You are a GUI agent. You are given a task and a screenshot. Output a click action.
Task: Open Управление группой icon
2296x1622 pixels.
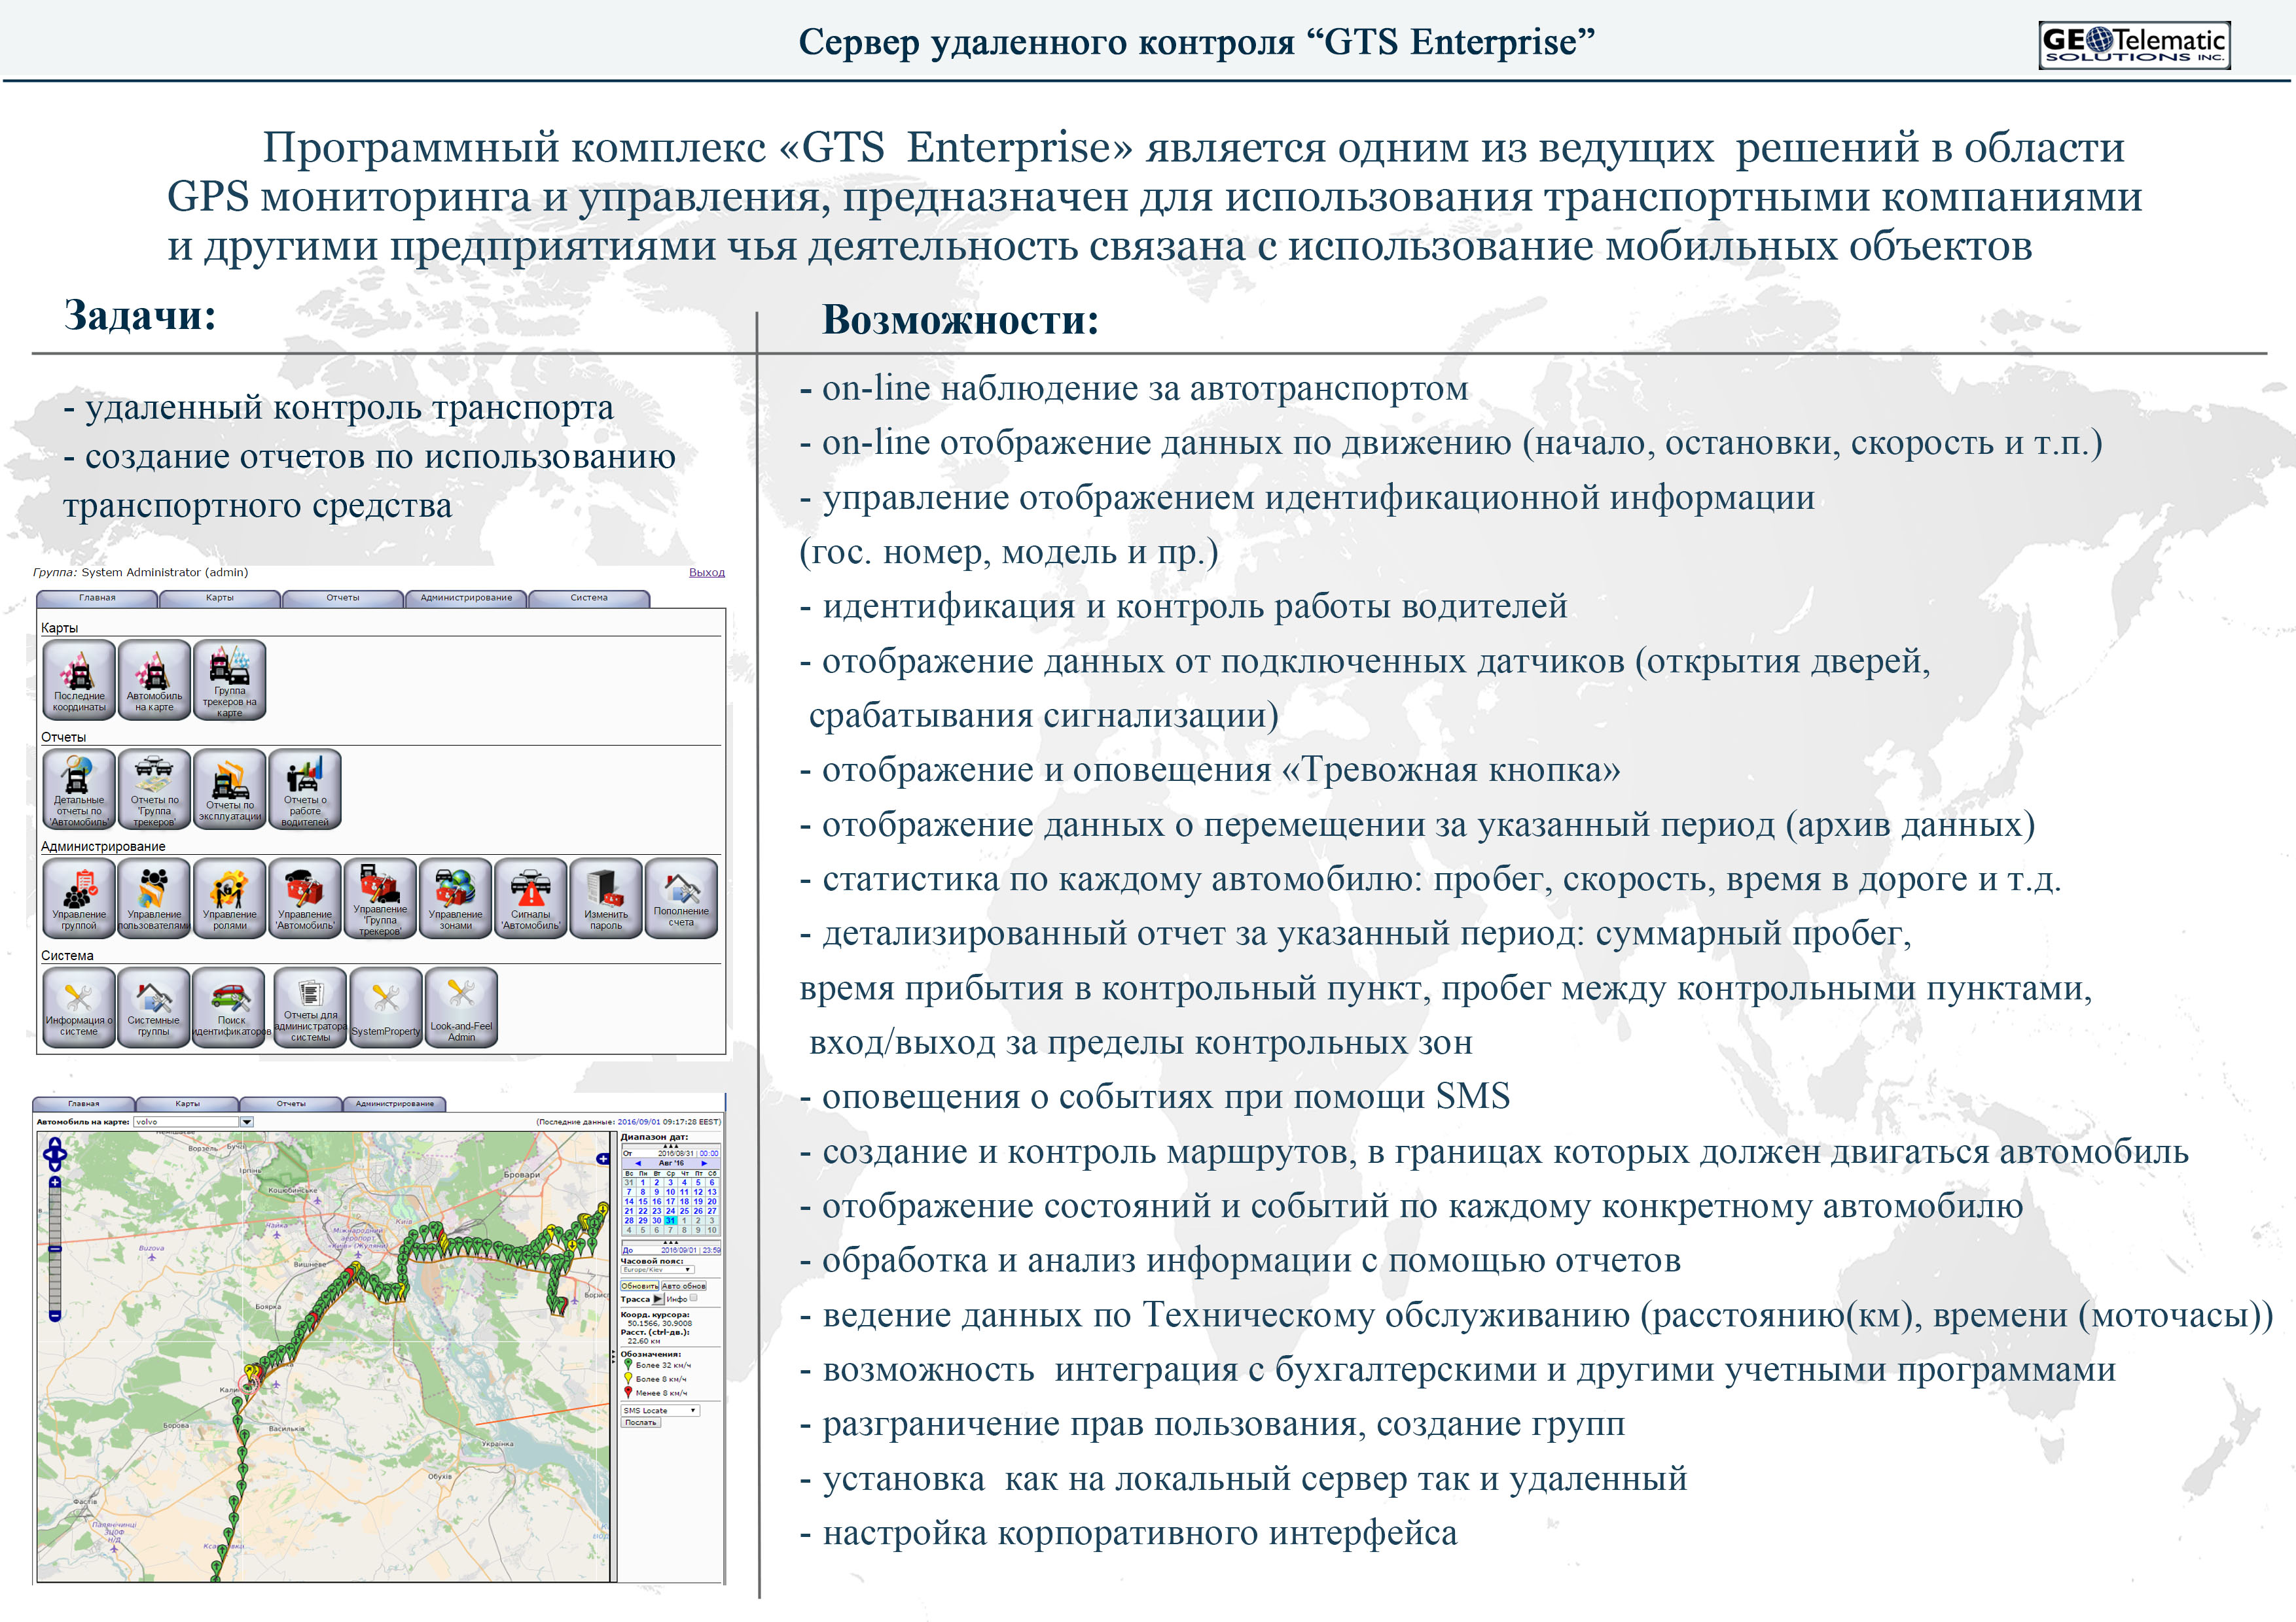pyautogui.click(x=79, y=897)
